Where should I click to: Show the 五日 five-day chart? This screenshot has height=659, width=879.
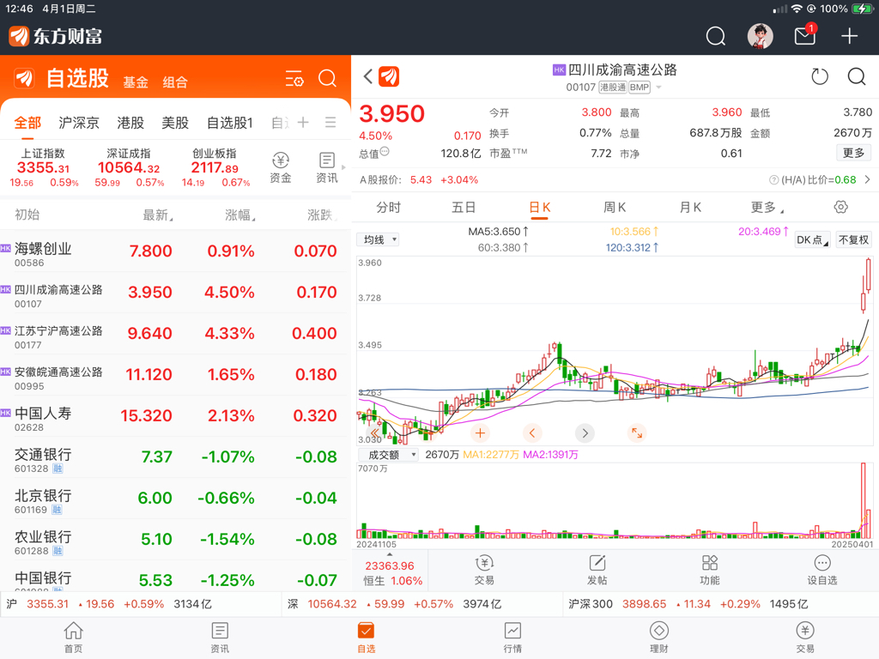[464, 208]
